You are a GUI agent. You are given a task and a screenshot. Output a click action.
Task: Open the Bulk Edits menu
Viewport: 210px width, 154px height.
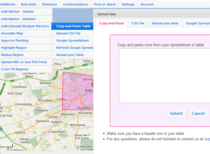(x=28, y=4)
